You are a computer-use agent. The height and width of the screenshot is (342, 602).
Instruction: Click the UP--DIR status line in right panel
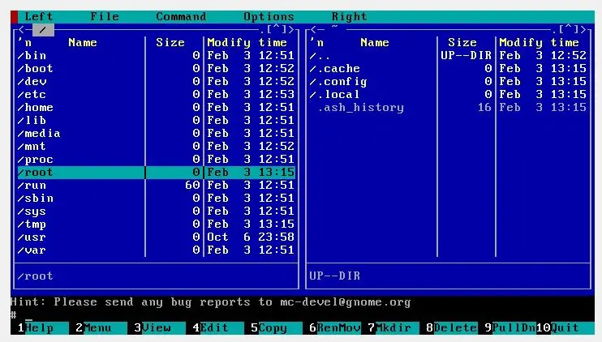point(334,276)
